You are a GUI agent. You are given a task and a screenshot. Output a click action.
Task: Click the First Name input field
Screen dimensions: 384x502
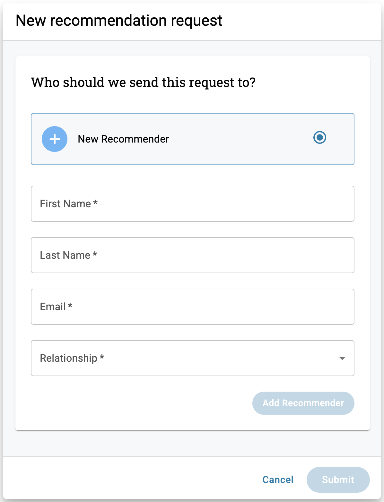[x=193, y=204]
